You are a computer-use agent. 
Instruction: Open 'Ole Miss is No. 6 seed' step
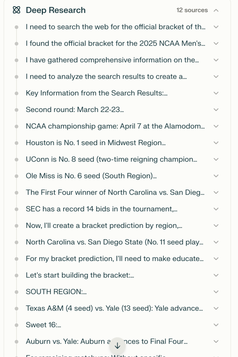point(91,176)
